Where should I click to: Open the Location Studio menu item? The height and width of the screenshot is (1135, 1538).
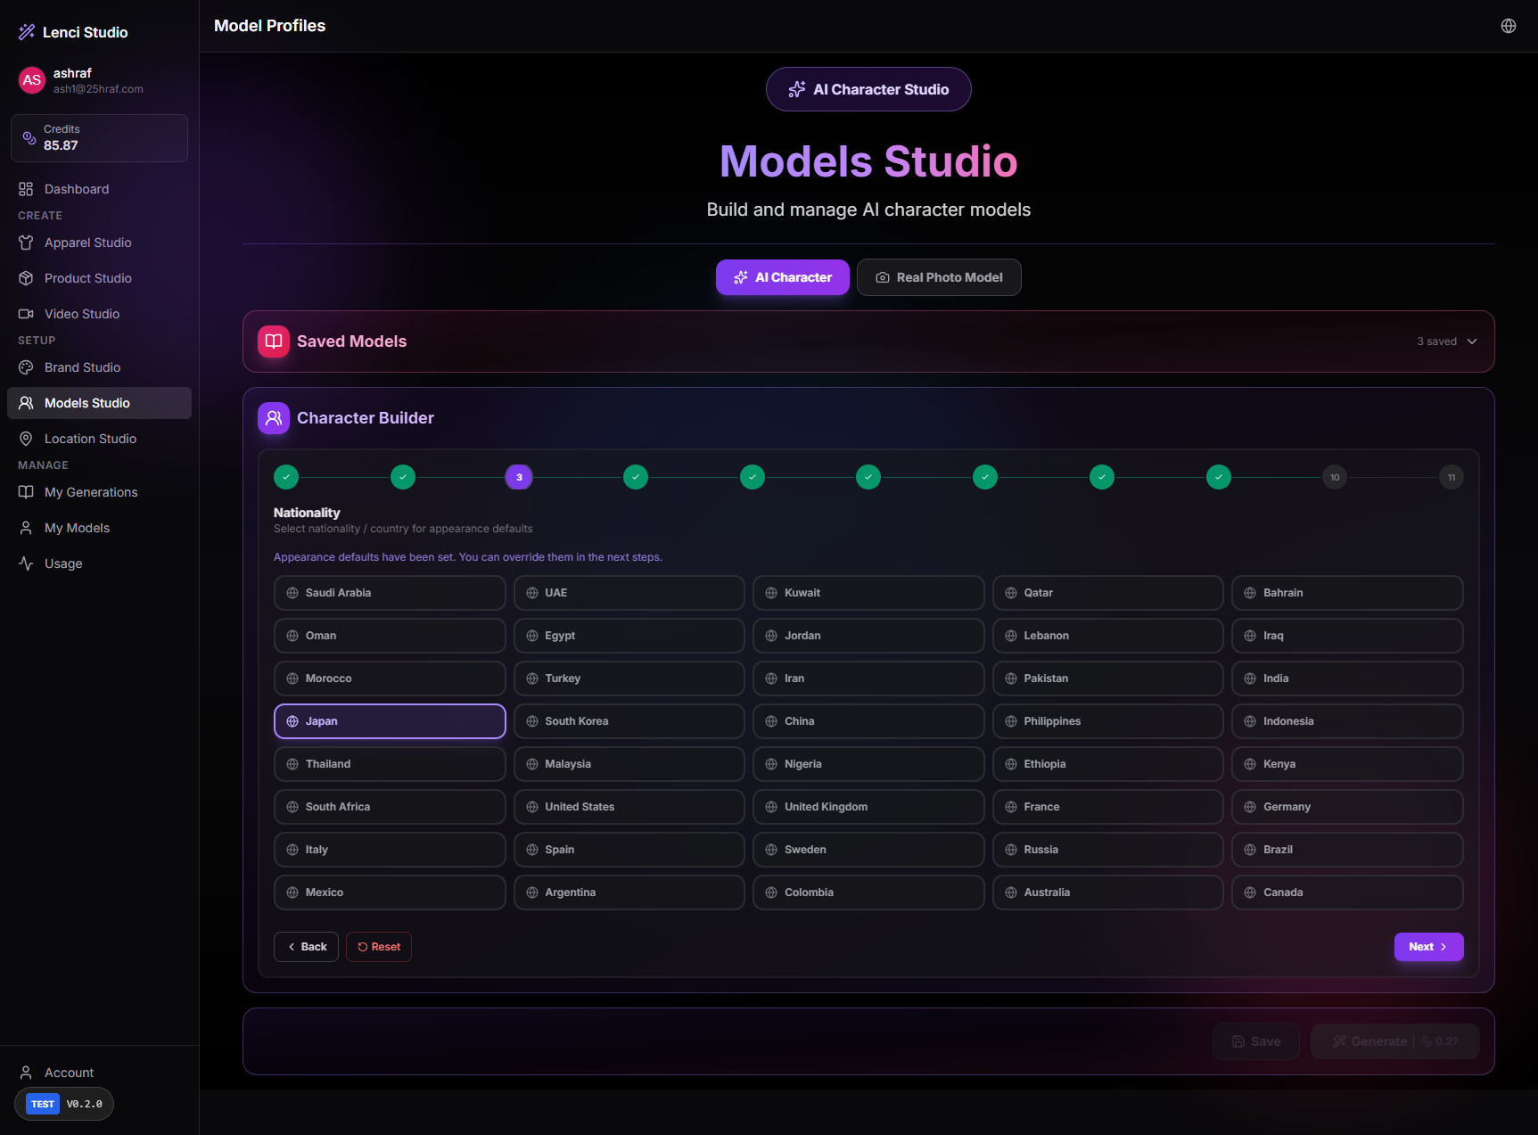pyautogui.click(x=90, y=439)
